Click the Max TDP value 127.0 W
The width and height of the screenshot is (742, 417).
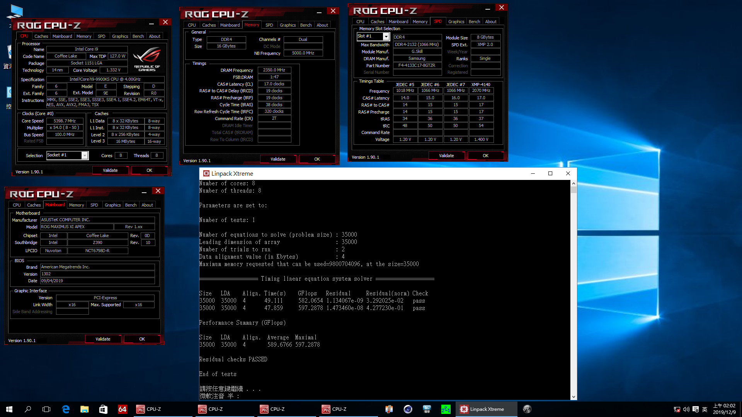[x=117, y=56]
